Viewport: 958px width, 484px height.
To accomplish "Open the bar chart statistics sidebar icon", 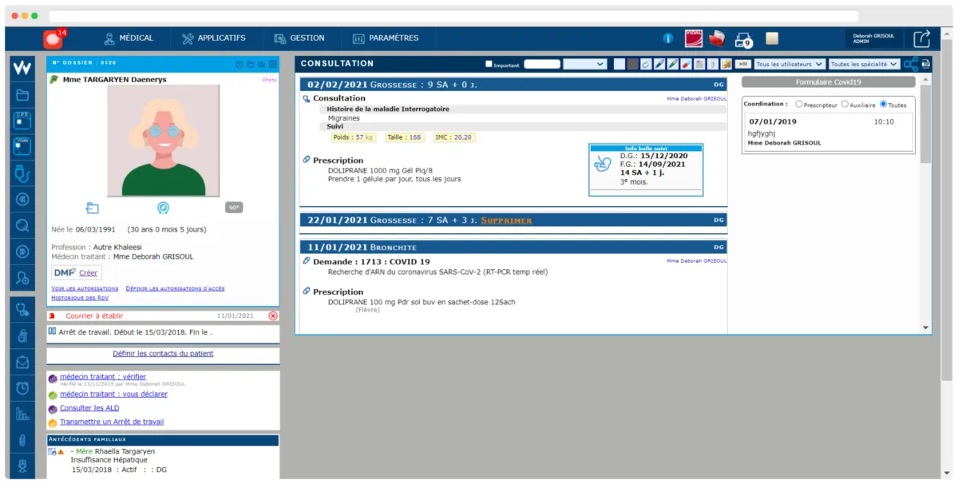I will [22, 414].
